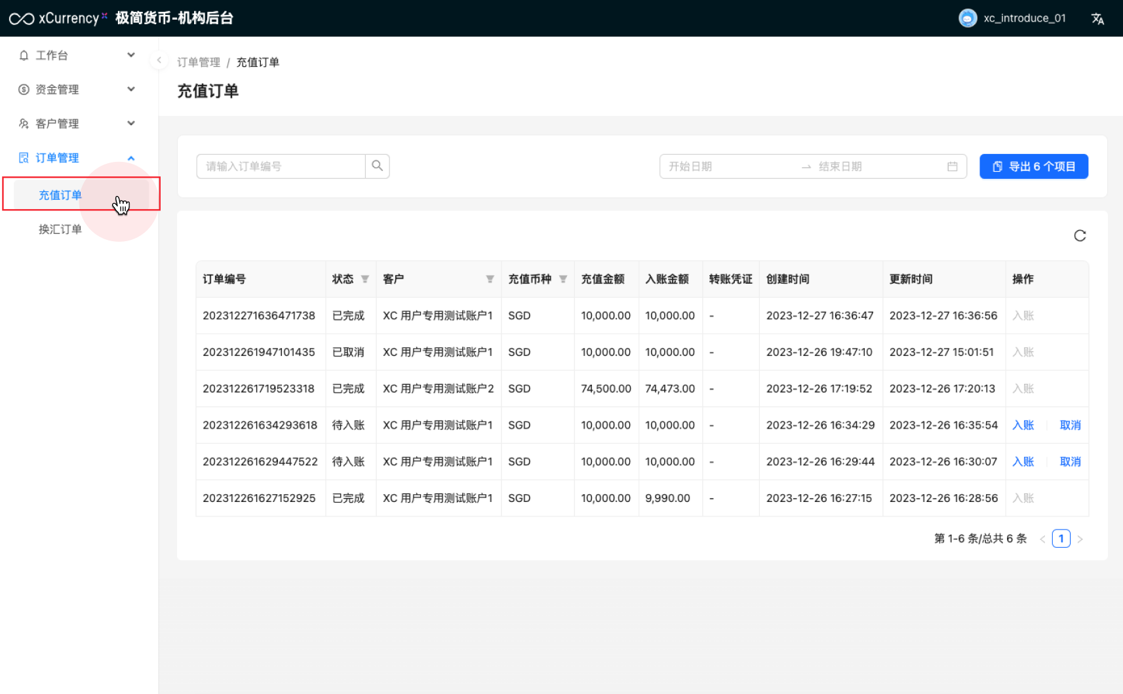Click the table refresh icon
This screenshot has height=694, width=1123.
click(1080, 236)
